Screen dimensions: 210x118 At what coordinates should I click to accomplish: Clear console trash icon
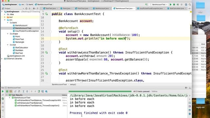coord(190,114)
